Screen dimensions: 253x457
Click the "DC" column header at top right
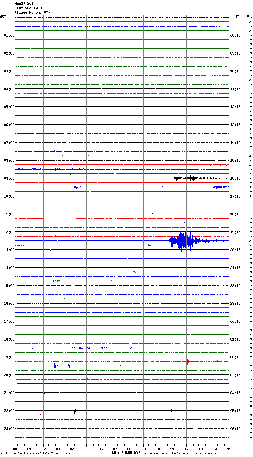click(247, 16)
